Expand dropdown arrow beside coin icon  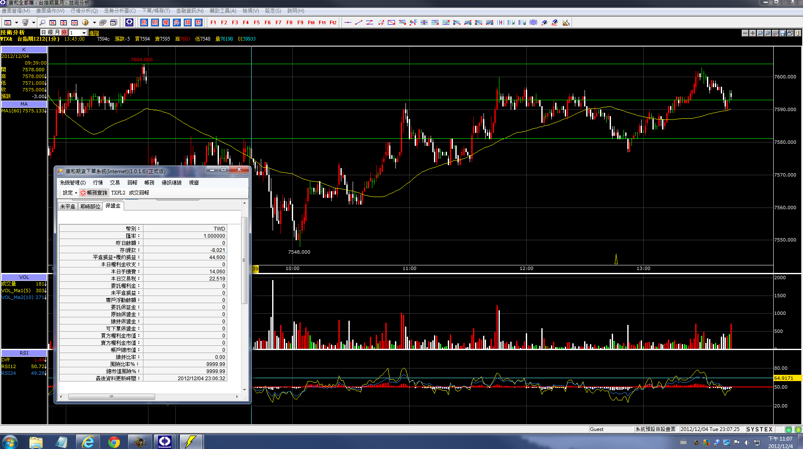pyautogui.click(x=94, y=23)
